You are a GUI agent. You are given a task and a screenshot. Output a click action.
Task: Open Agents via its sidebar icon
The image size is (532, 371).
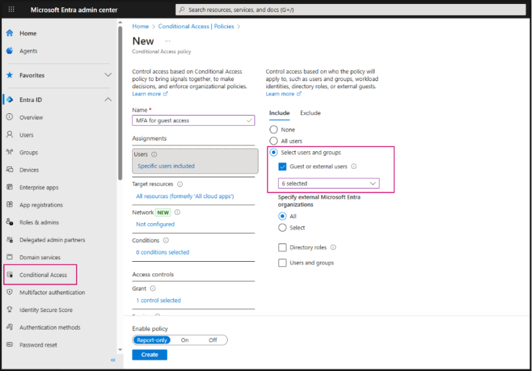pos(10,50)
